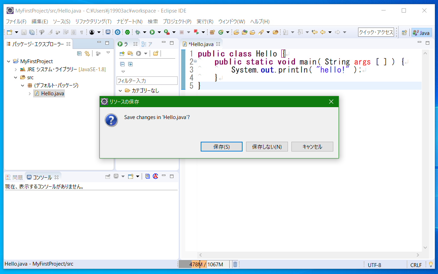The height and width of the screenshot is (274, 438).
Task: Click the editor horizontal scrollbar
Action: click(309, 255)
